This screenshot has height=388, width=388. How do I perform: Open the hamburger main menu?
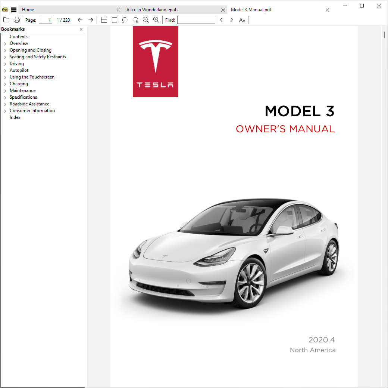coord(14,10)
